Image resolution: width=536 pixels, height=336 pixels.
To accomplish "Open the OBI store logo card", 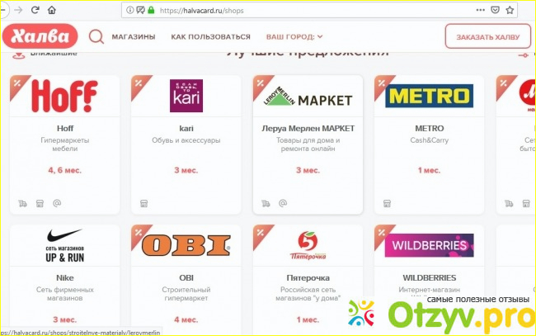I will point(186,245).
